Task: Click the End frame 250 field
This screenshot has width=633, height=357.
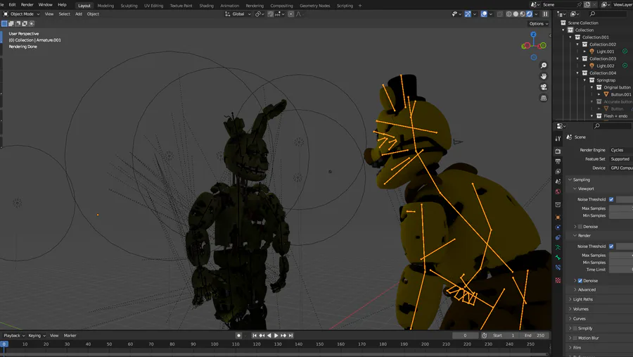Action: point(535,336)
